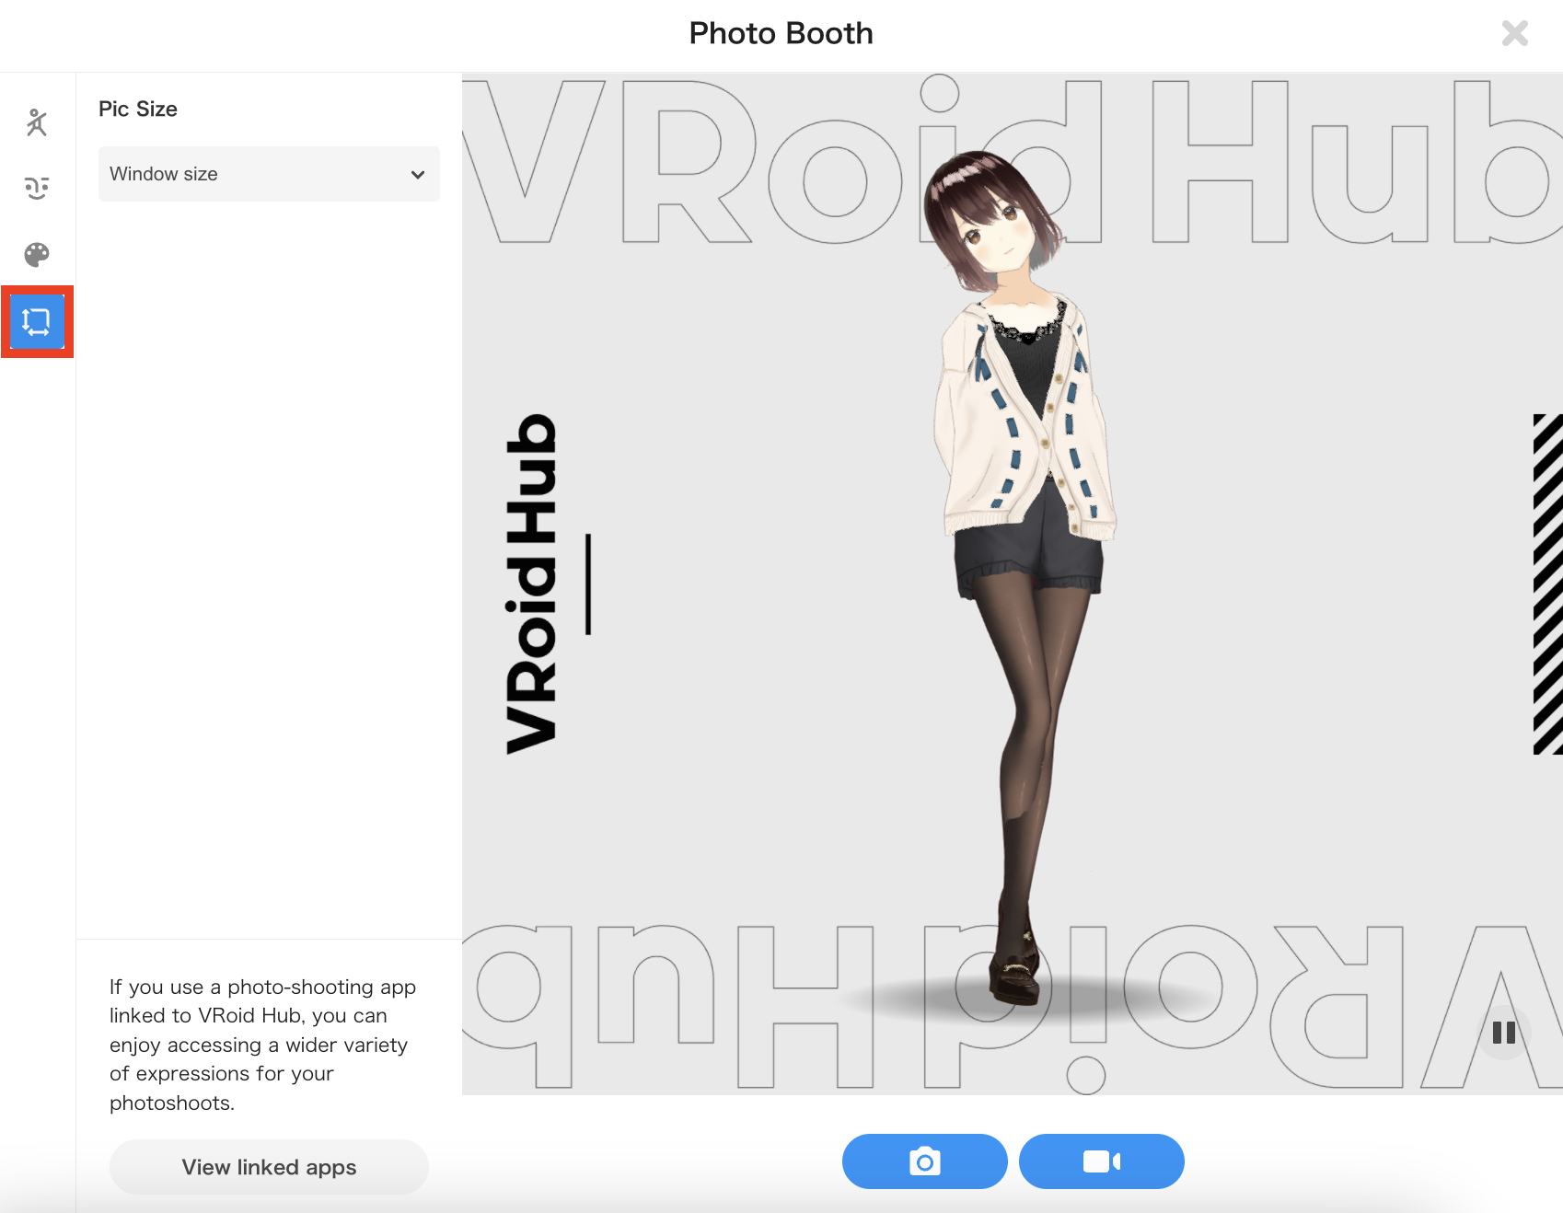Start video recording with camcorder button
The height and width of the screenshot is (1213, 1563).
tap(1101, 1161)
